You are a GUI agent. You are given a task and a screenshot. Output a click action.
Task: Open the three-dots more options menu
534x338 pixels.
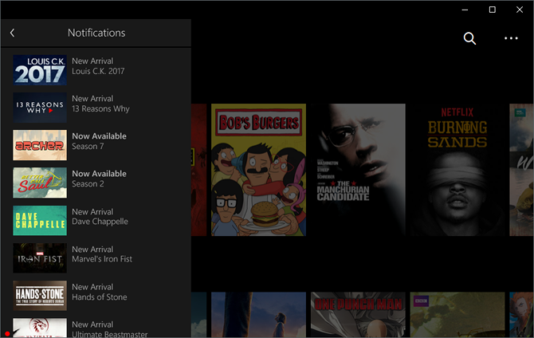pyautogui.click(x=511, y=38)
